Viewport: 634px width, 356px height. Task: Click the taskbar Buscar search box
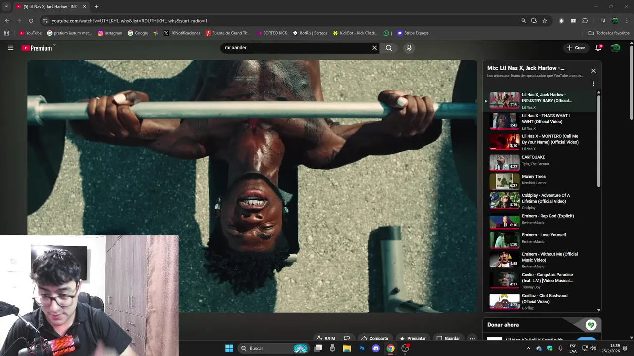274,348
